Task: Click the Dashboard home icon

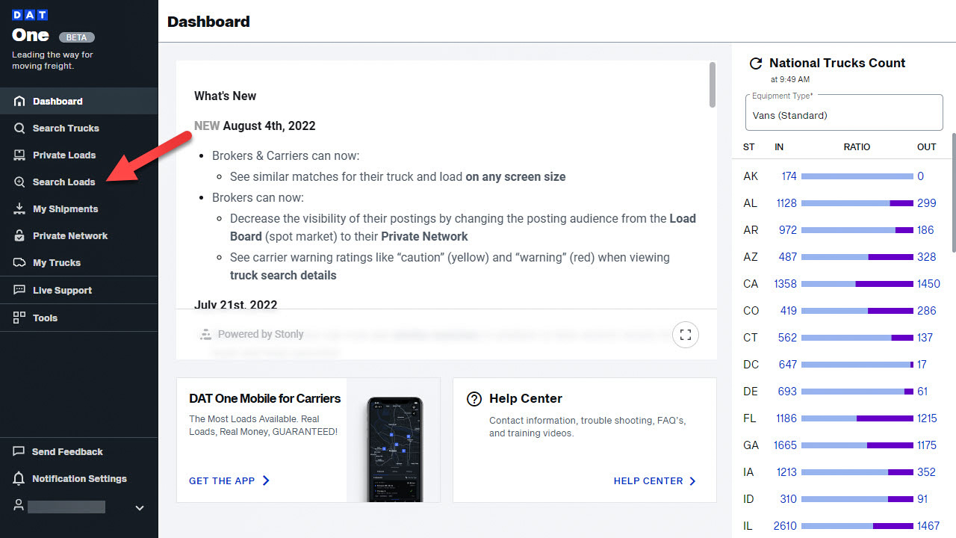Action: click(x=19, y=101)
